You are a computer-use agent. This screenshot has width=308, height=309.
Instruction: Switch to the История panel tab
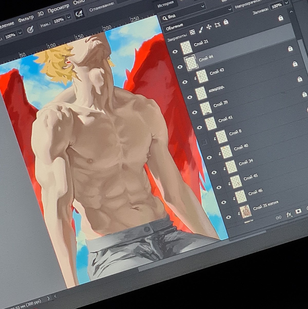(166, 4)
